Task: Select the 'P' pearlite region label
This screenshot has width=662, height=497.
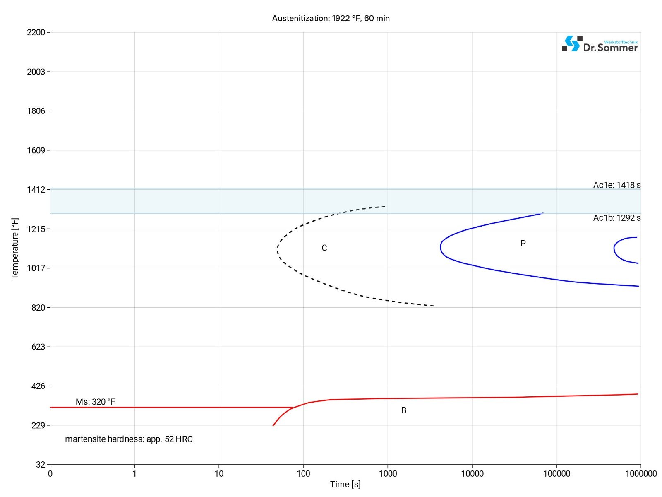Action: [x=523, y=244]
